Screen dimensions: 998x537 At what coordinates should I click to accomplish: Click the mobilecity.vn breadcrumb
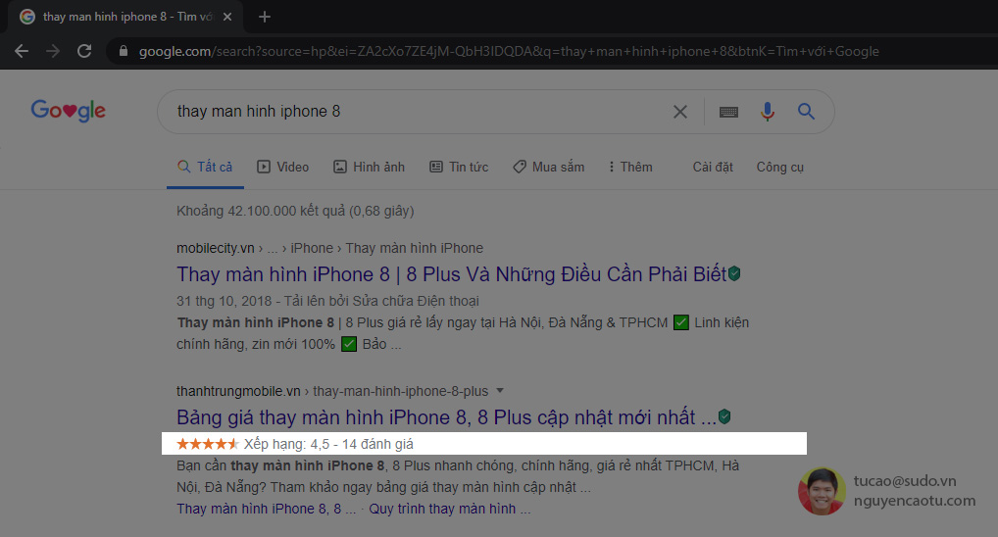coord(329,248)
